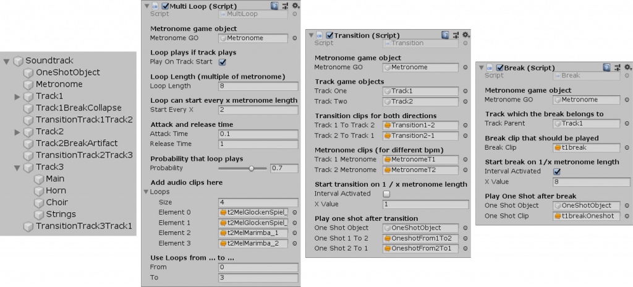Open the Break component help icon

[606, 67]
